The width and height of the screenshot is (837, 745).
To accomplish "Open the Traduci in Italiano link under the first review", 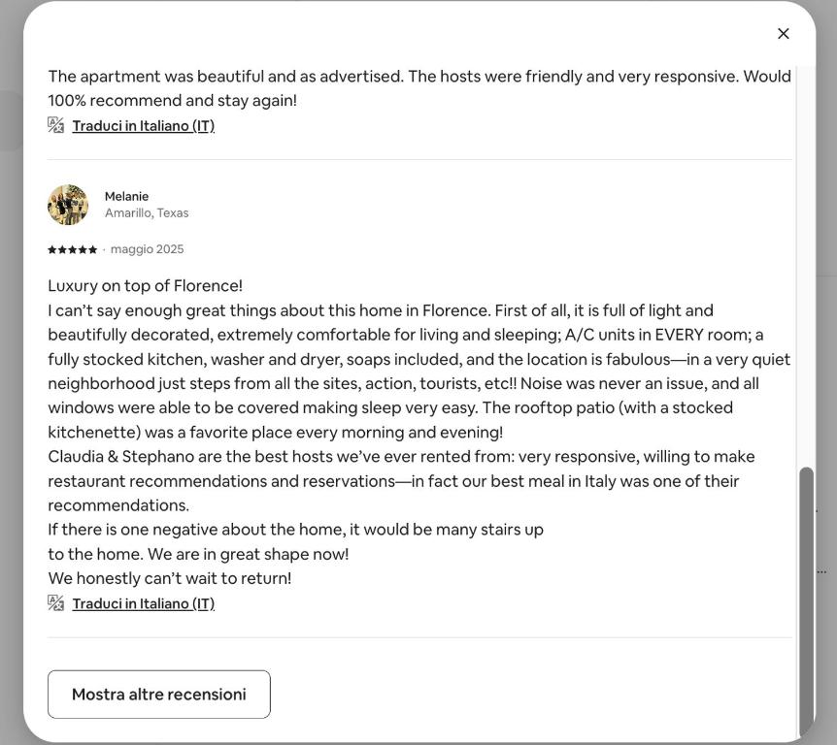I will 143,126.
